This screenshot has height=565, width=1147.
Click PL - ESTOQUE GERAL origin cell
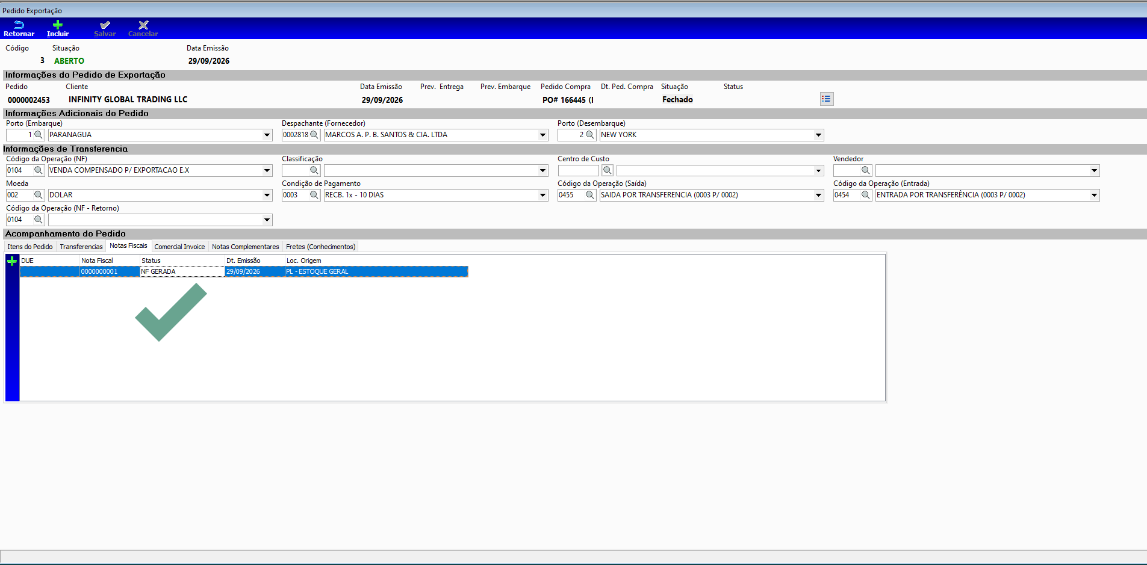(376, 271)
